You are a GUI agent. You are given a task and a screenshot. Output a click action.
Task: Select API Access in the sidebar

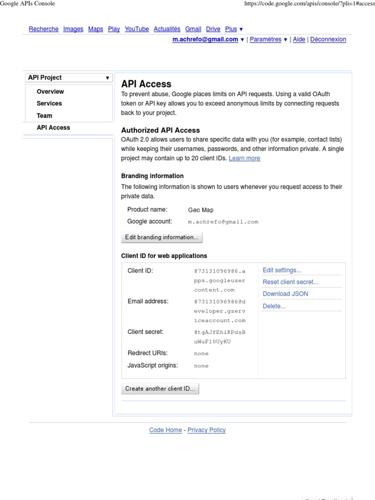click(x=53, y=127)
